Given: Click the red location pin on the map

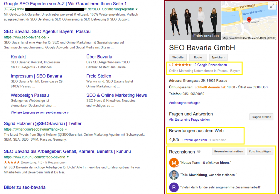Looking at the screenshot, I should [x=249, y=20].
